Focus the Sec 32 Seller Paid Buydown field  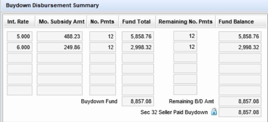point(240,112)
